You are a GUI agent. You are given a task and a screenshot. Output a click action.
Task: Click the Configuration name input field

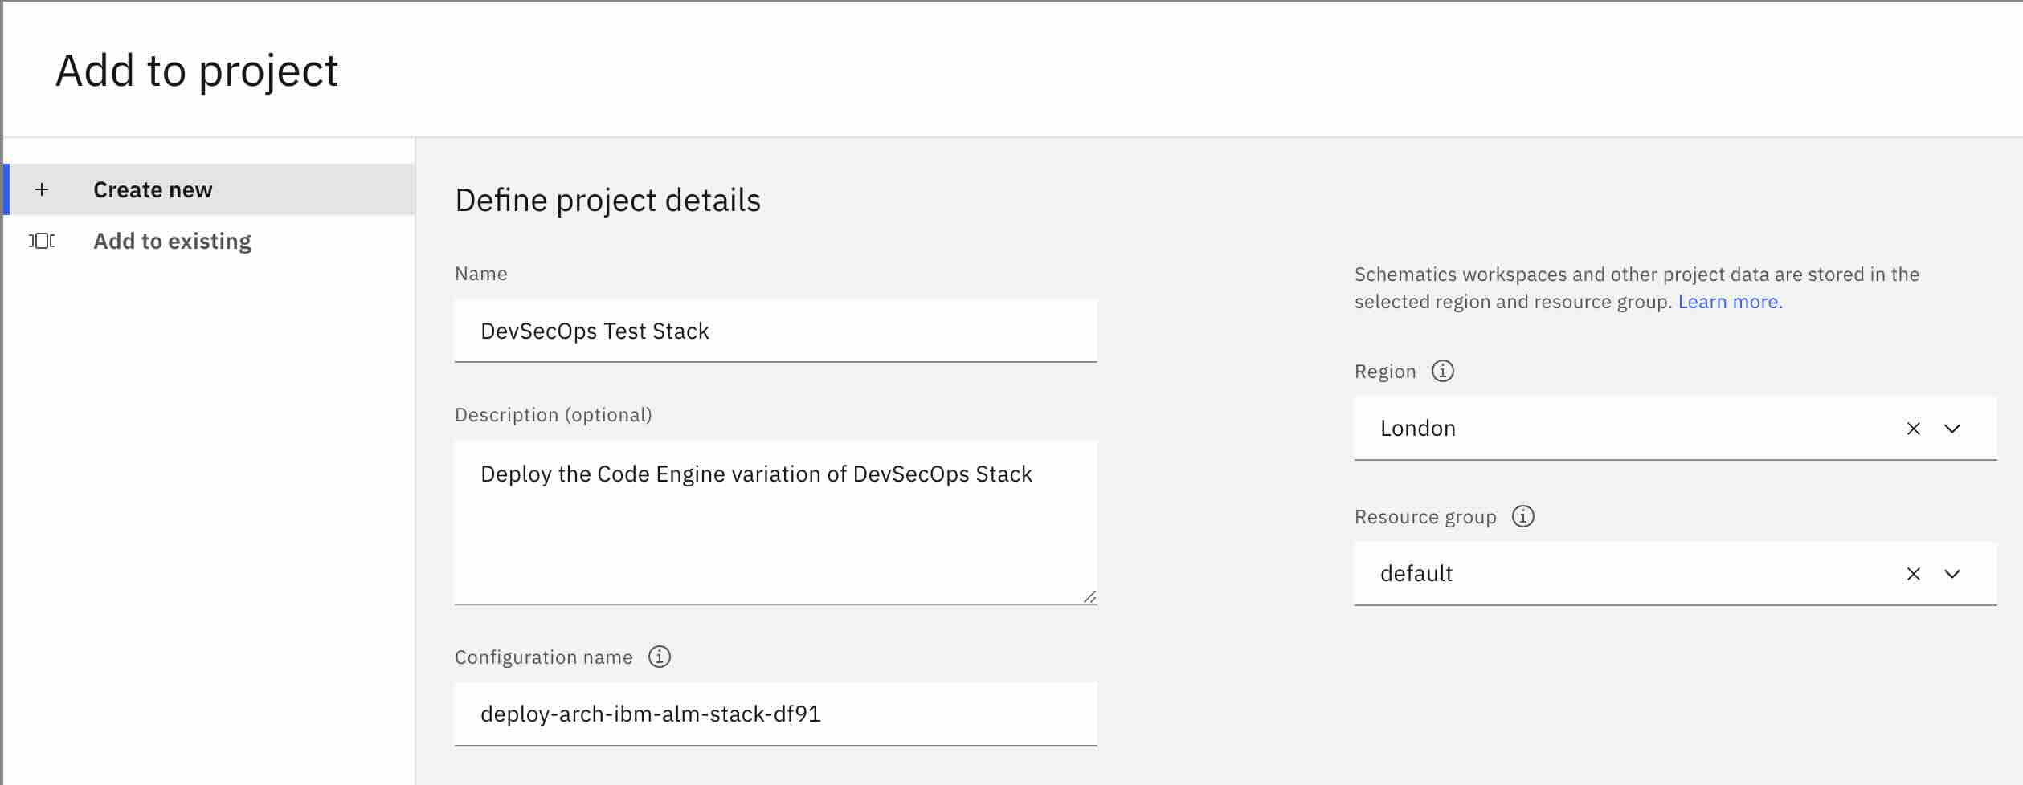click(x=775, y=714)
